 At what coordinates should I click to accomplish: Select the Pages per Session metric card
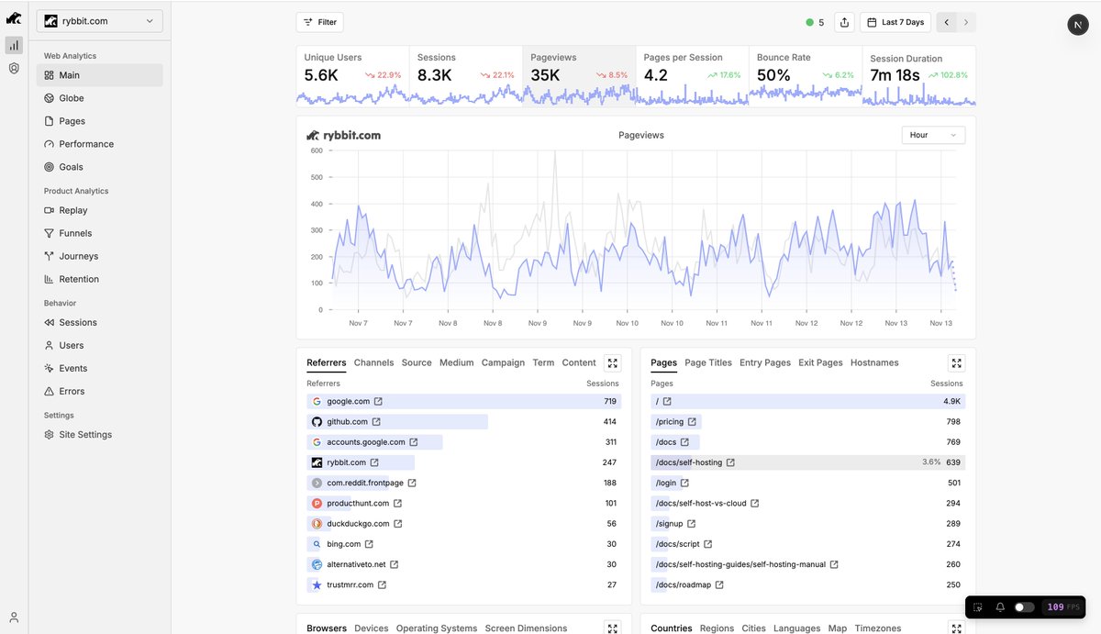click(x=693, y=76)
